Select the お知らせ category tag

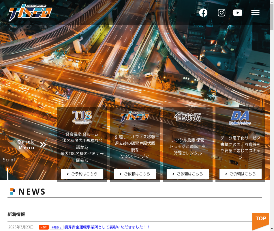coord(57,227)
